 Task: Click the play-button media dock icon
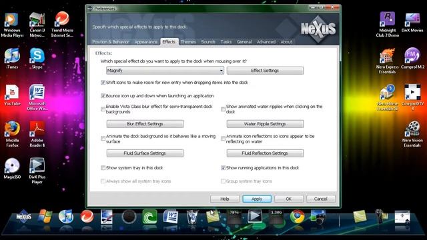click(x=255, y=217)
